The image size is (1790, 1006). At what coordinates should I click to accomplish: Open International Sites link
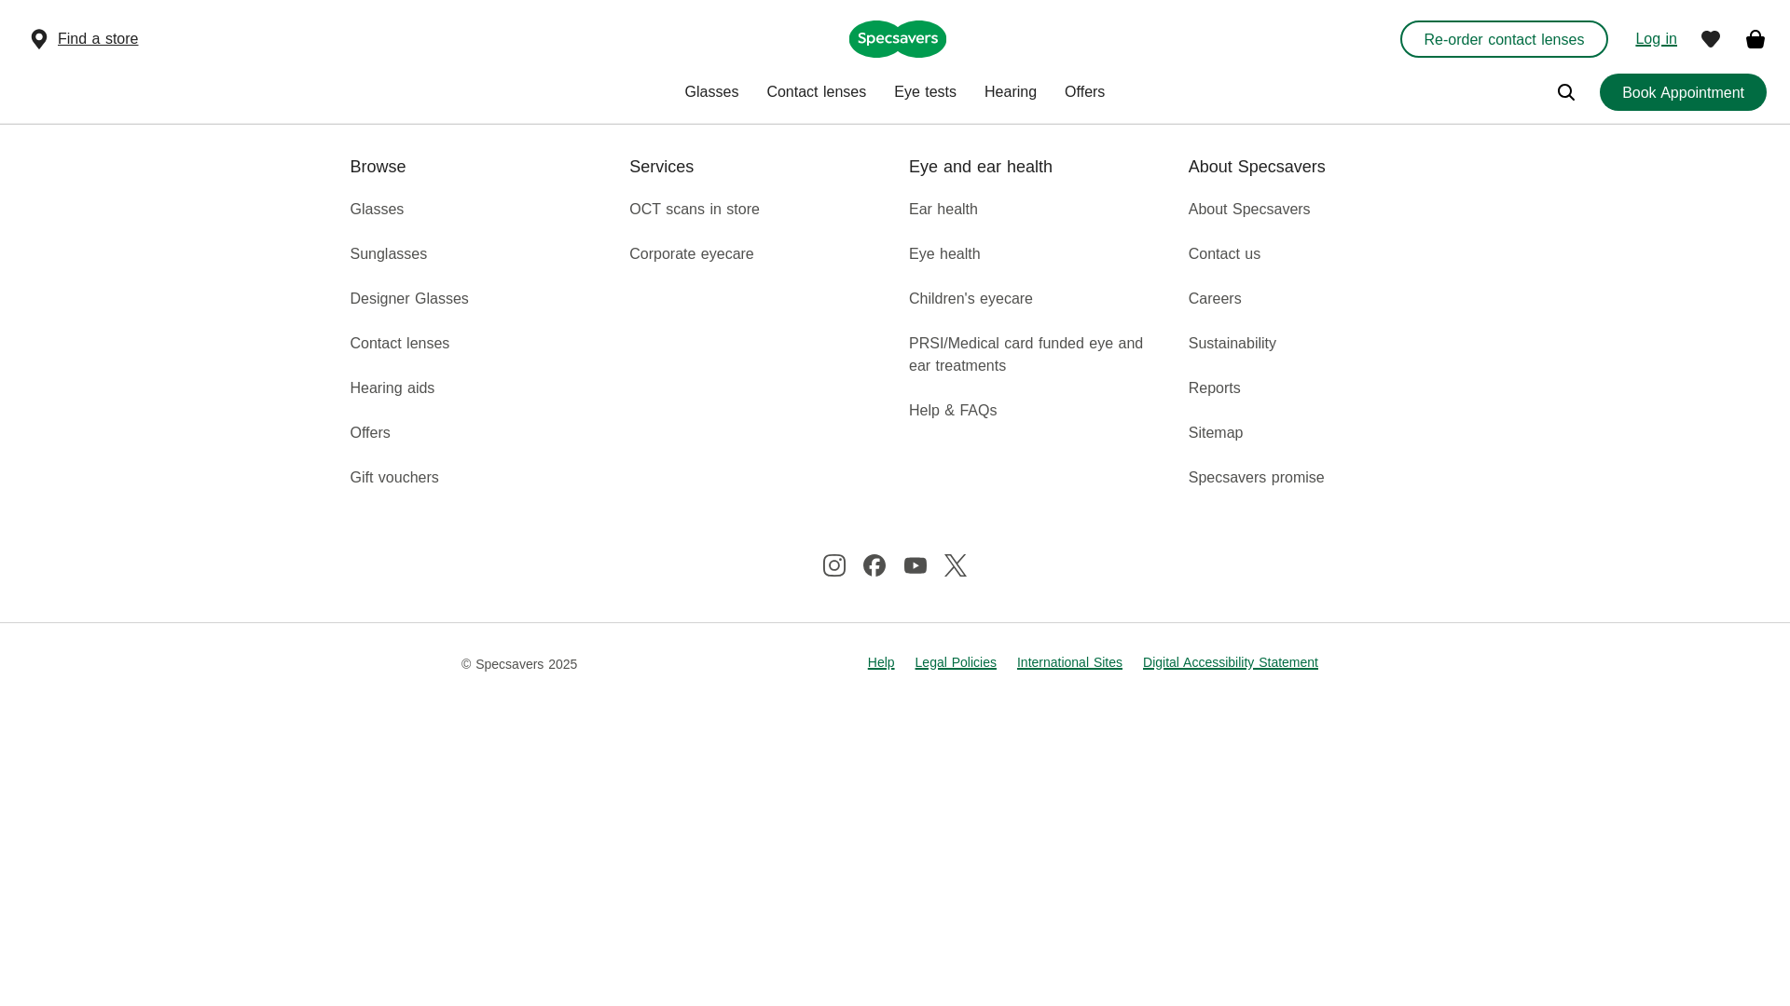click(x=1068, y=662)
